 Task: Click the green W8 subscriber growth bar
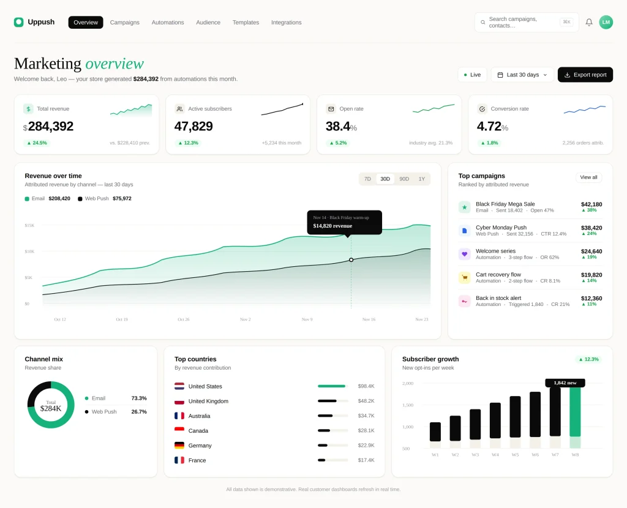pyautogui.click(x=575, y=411)
